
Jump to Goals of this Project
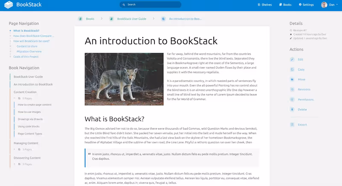pyautogui.click(x=26, y=57)
